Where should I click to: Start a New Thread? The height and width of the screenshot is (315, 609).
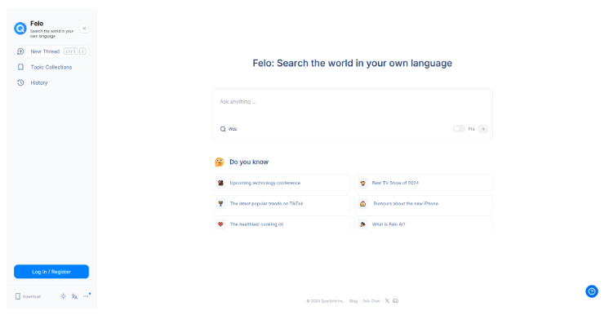51,51
